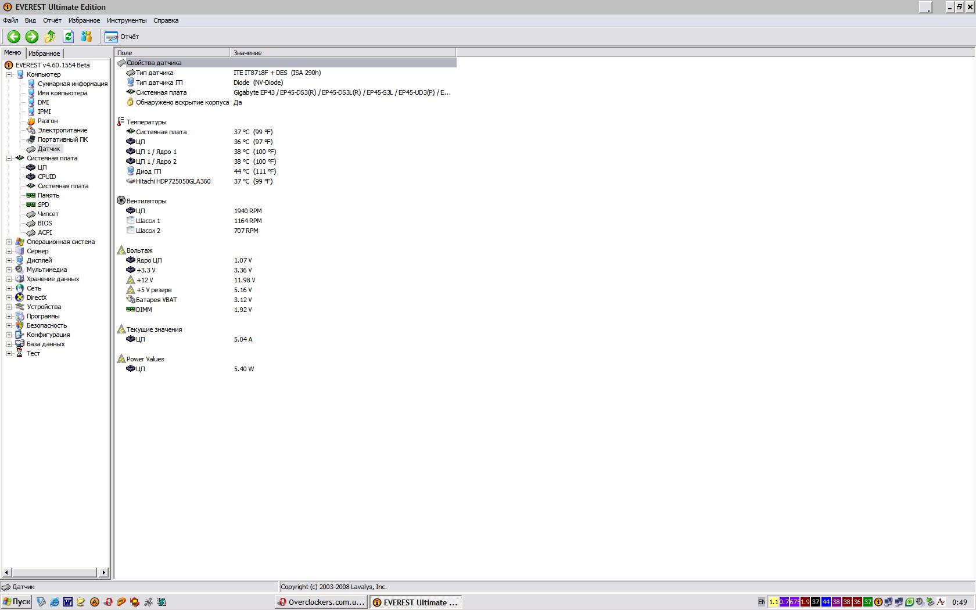976x610 pixels.
Task: Expand the Дисплей tree node
Action: point(9,260)
